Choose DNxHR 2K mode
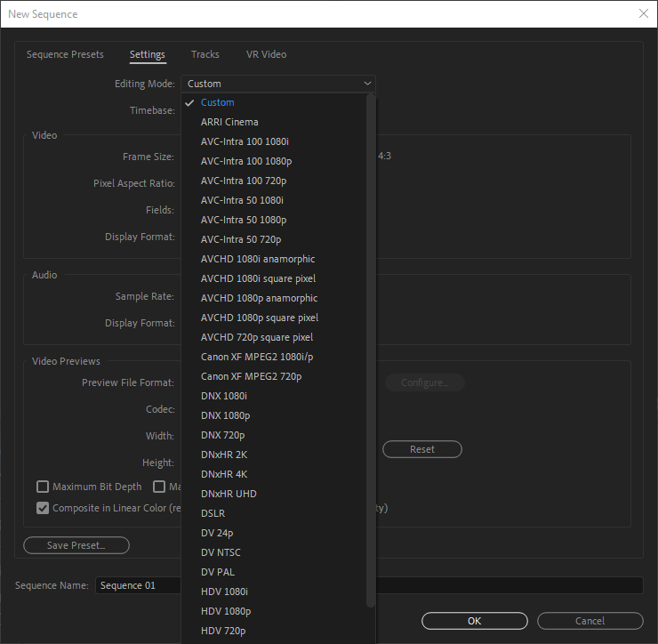This screenshot has height=644, width=658. coord(274,455)
